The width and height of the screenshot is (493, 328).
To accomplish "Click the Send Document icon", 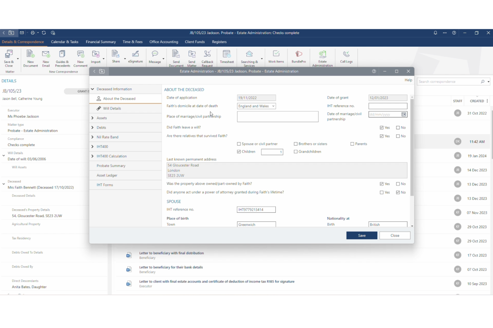I will (176, 58).
